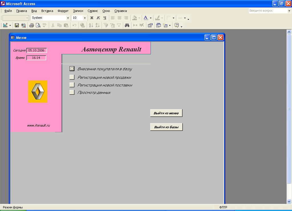Open the Окно menu

tap(106, 11)
